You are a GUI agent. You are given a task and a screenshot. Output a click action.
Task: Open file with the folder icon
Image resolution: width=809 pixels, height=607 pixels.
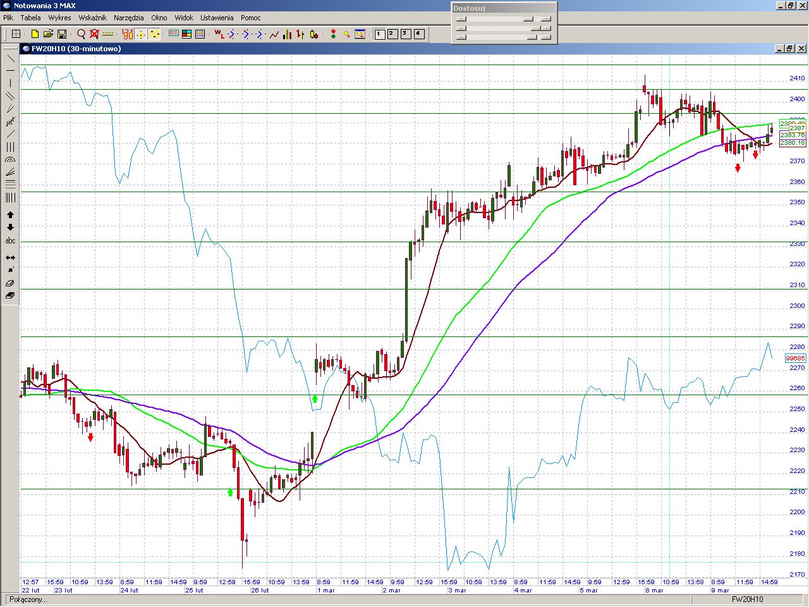48,34
